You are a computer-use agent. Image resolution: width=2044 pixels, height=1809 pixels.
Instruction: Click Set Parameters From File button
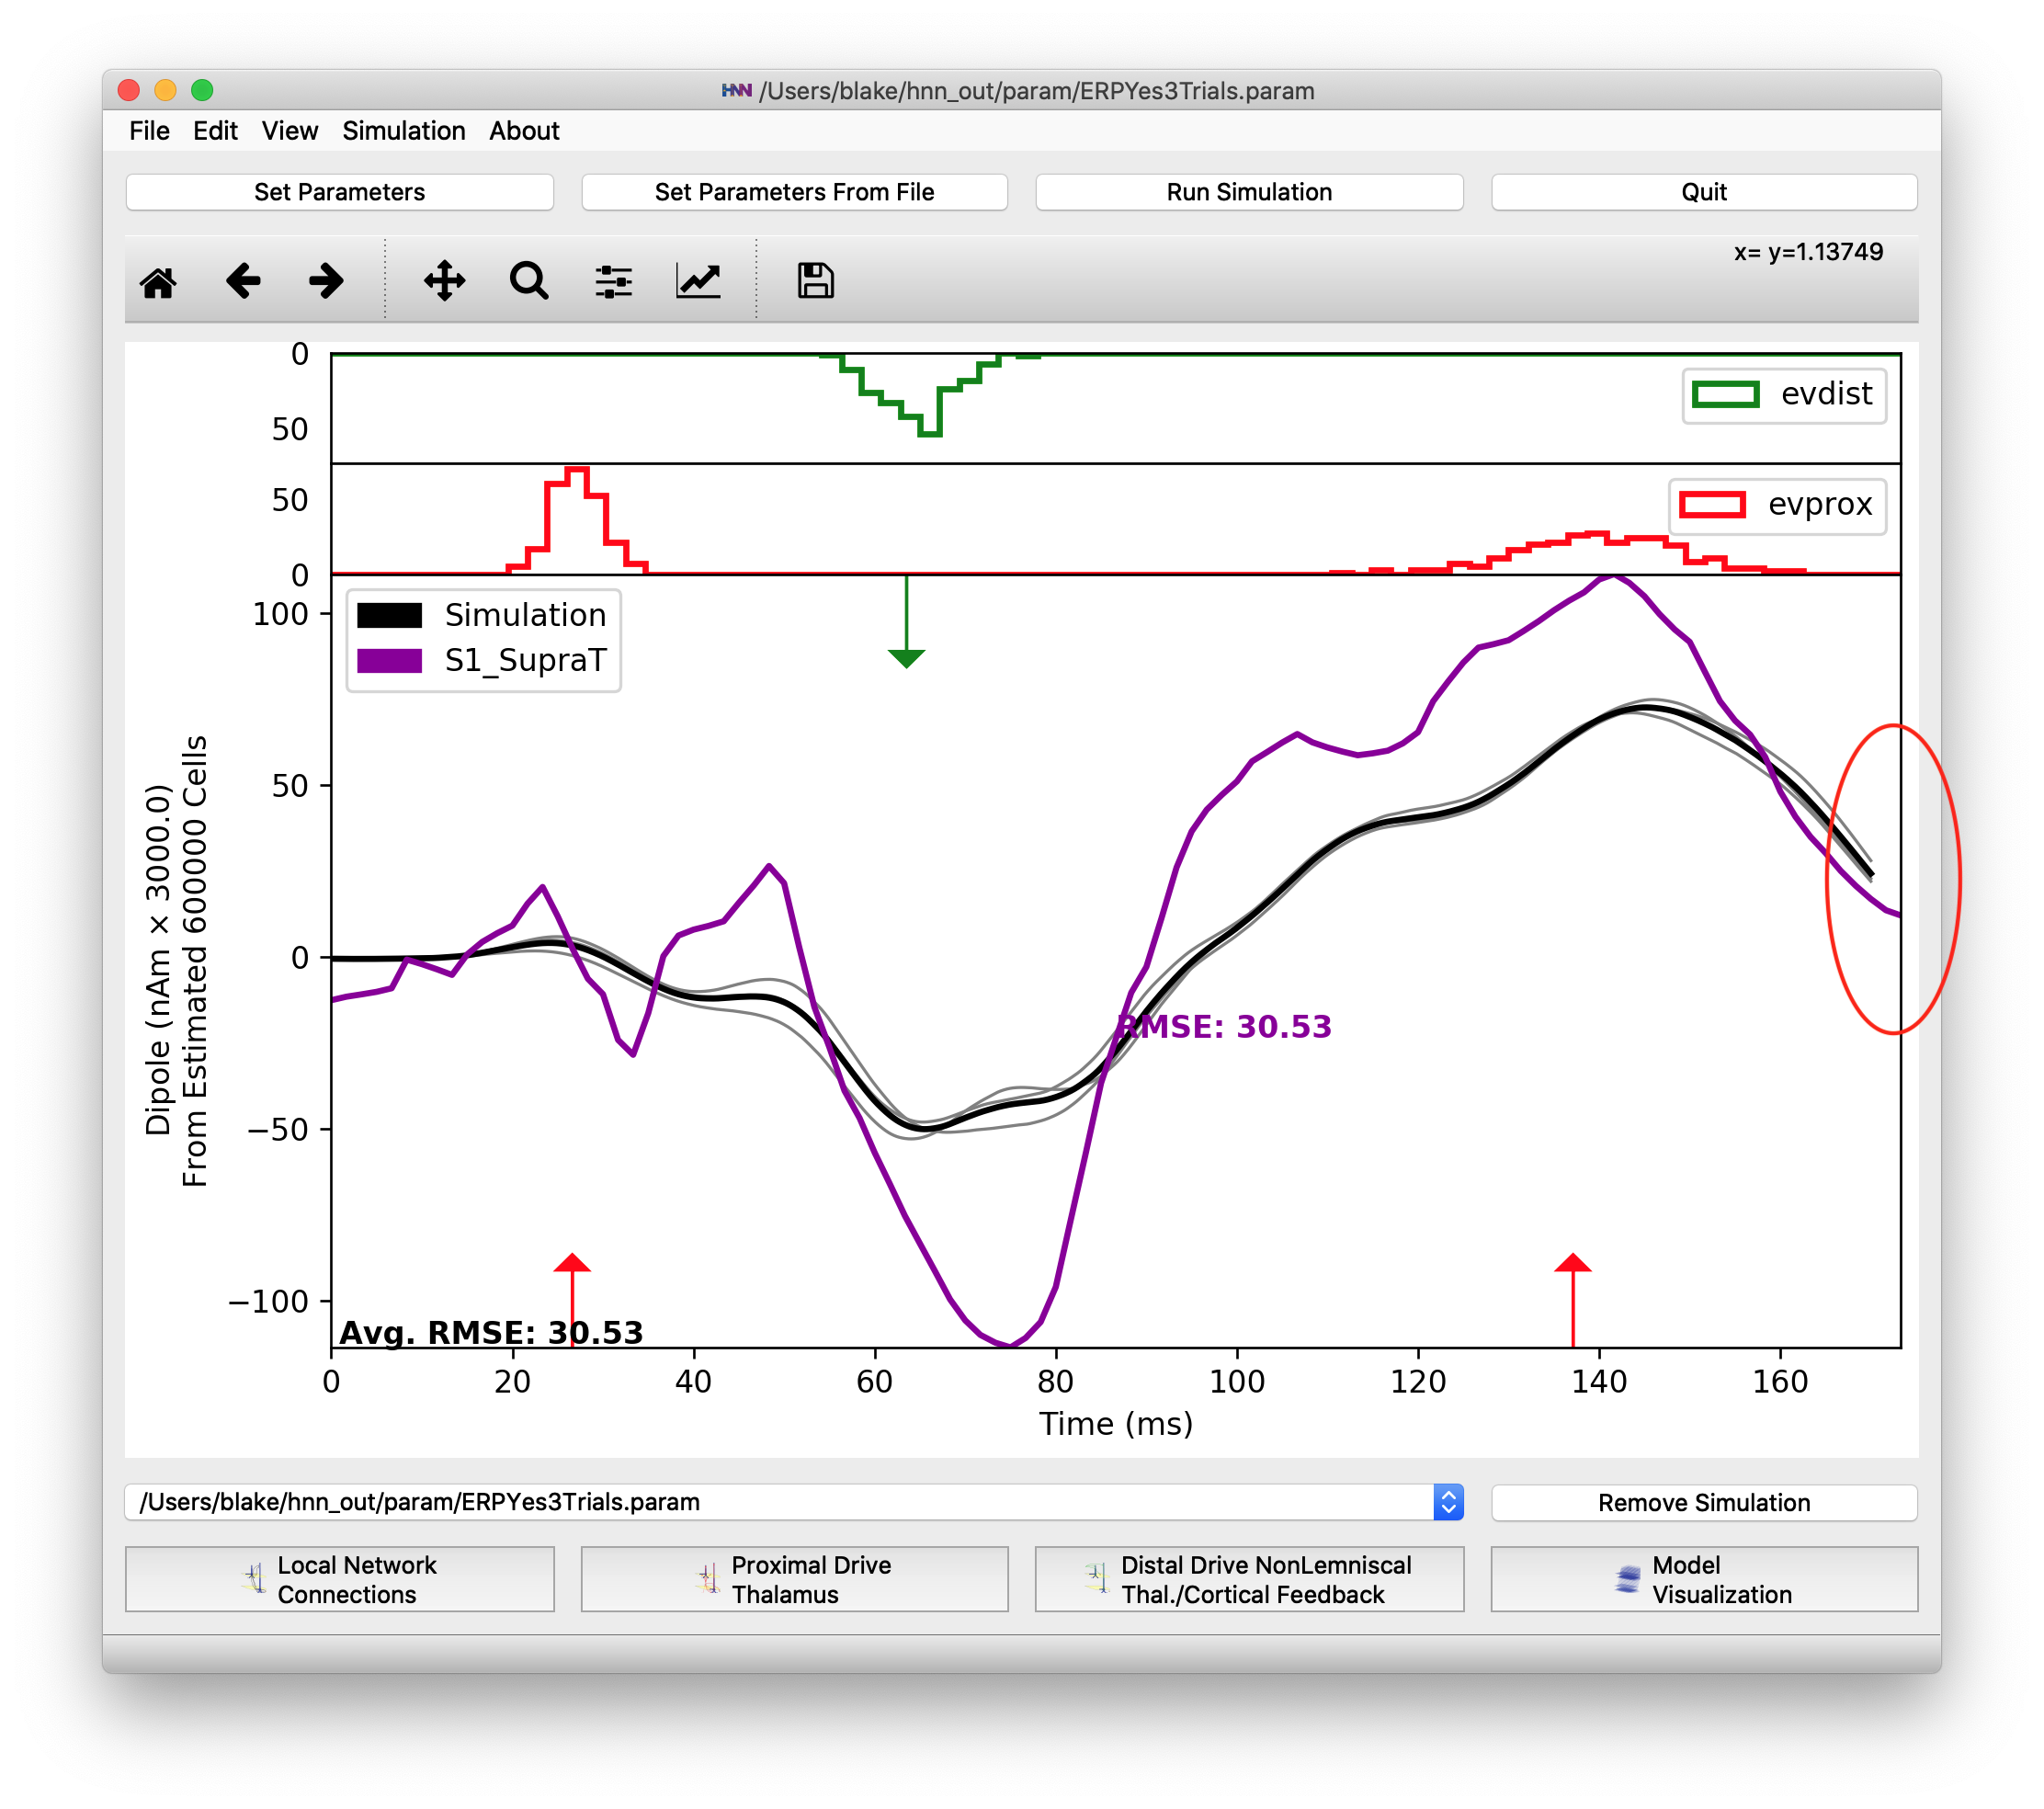pyautogui.click(x=794, y=192)
